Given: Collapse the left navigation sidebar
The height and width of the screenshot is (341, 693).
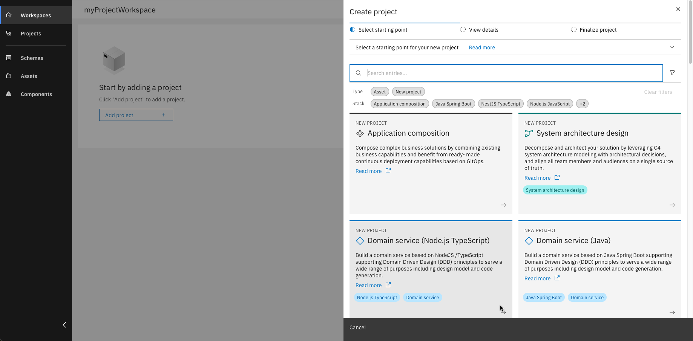Looking at the screenshot, I should 64,325.
